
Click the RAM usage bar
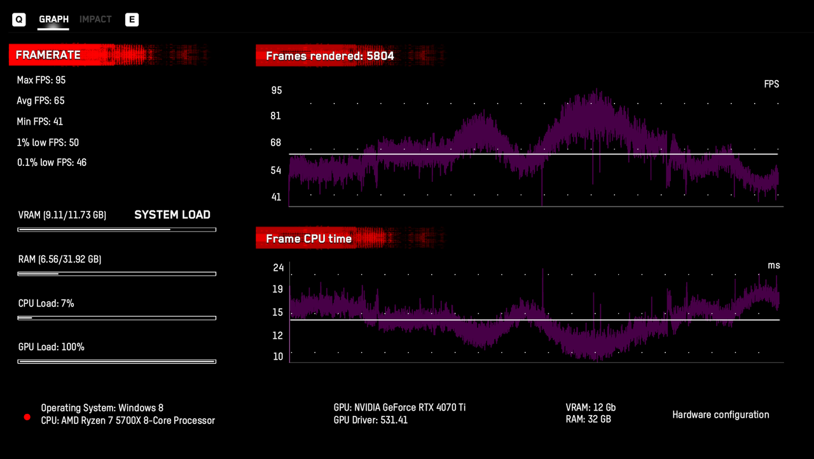pos(117,274)
